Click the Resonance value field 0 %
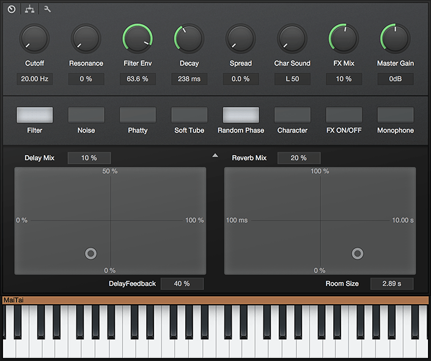431x361 pixels. click(86, 79)
